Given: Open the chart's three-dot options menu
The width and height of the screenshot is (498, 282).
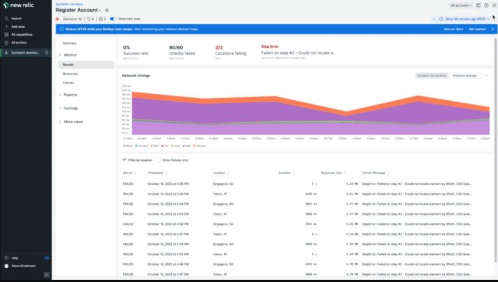Looking at the screenshot, I should tap(486, 76).
